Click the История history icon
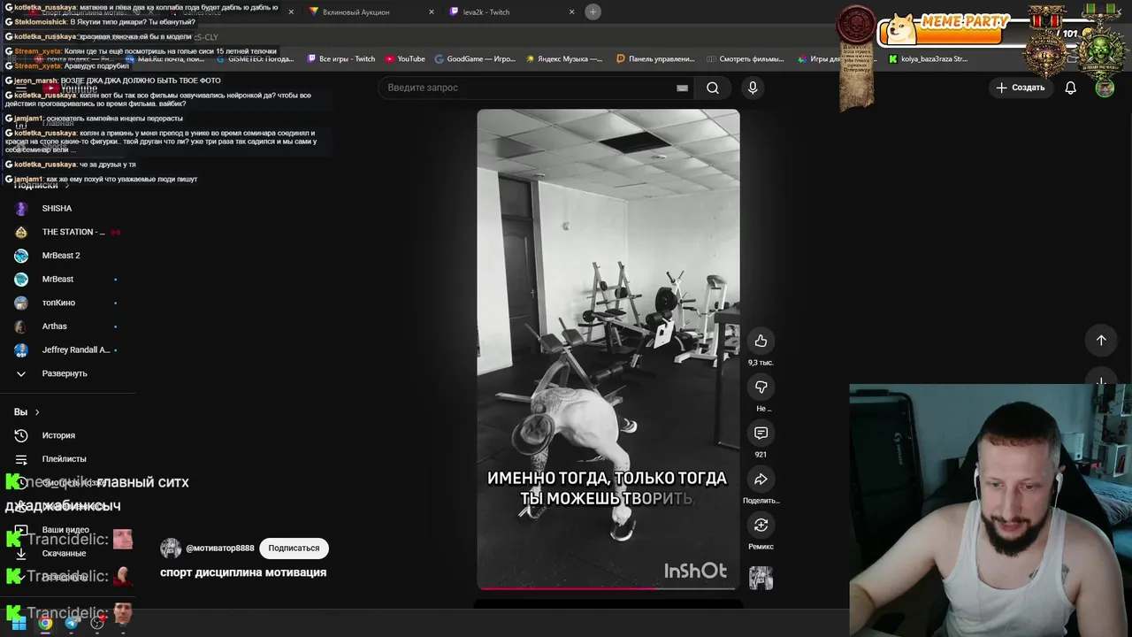The image size is (1132, 637). tap(21, 435)
